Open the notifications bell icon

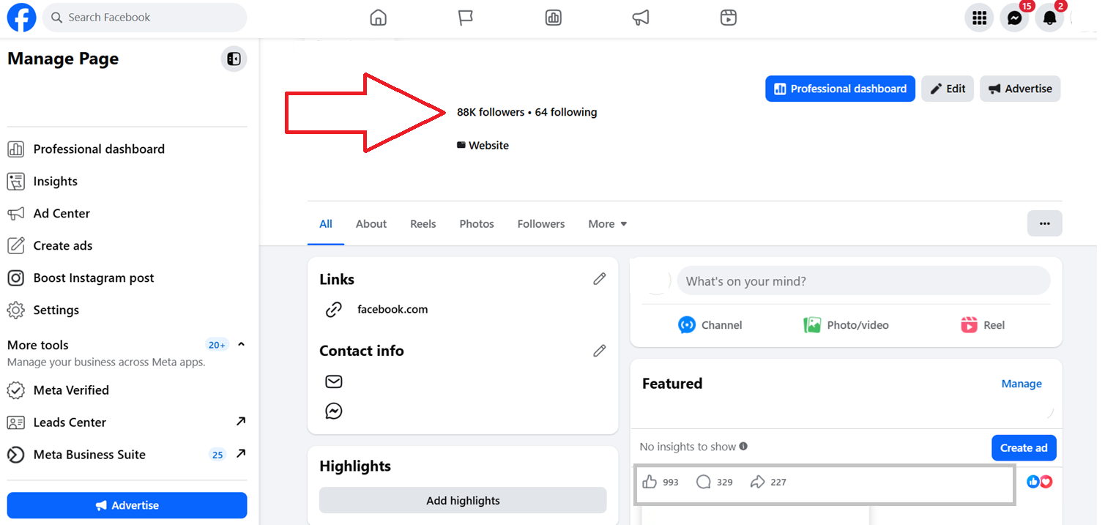click(x=1049, y=18)
